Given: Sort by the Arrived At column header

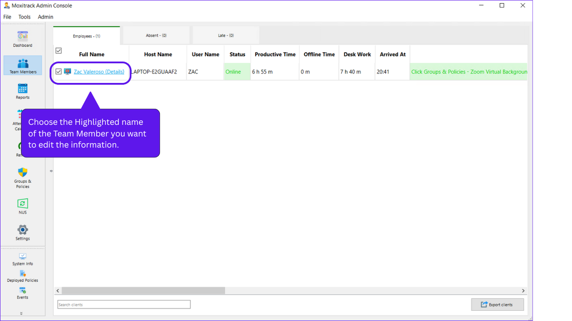Looking at the screenshot, I should coord(393,54).
